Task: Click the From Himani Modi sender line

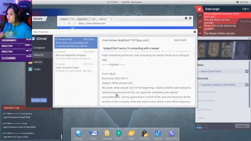Action: click(x=125, y=40)
